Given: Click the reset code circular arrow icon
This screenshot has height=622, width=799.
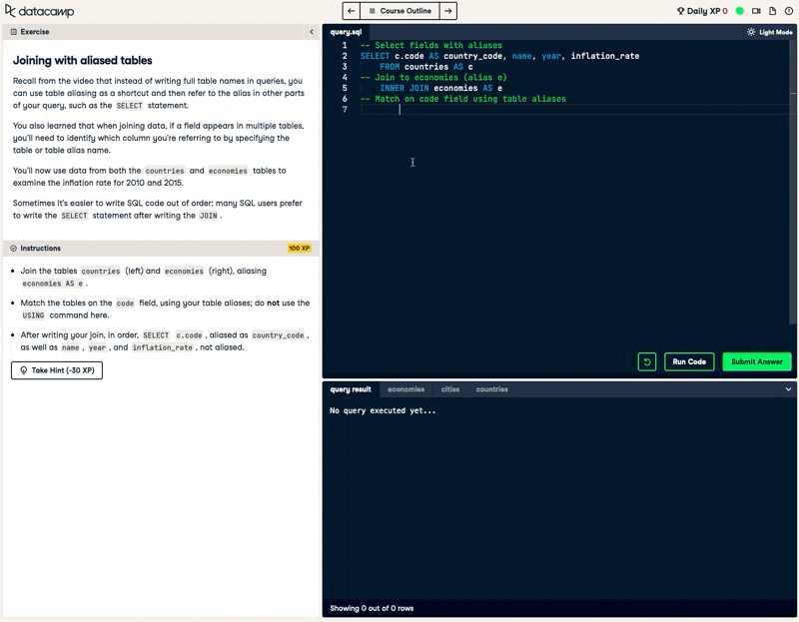Looking at the screenshot, I should coord(646,362).
